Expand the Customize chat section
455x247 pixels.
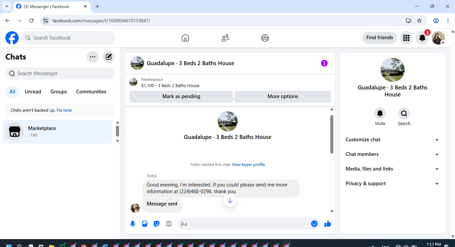(x=392, y=140)
